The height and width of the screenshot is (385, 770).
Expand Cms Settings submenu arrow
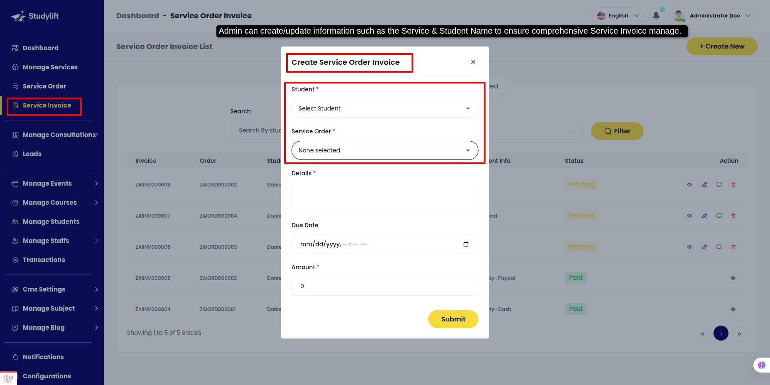(96, 289)
